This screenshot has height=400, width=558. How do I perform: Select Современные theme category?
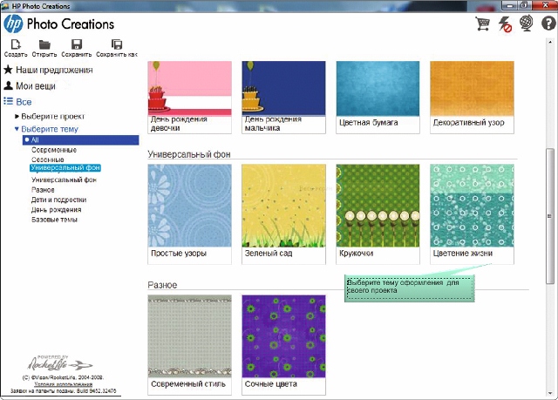[54, 150]
